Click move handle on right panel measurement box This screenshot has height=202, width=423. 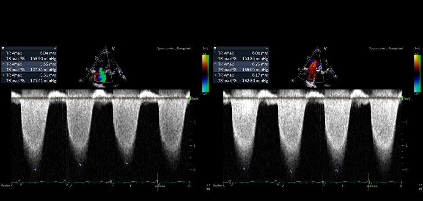tap(267, 49)
